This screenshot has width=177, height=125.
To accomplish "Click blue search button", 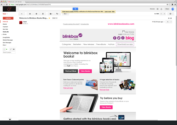I will pos(75,9).
